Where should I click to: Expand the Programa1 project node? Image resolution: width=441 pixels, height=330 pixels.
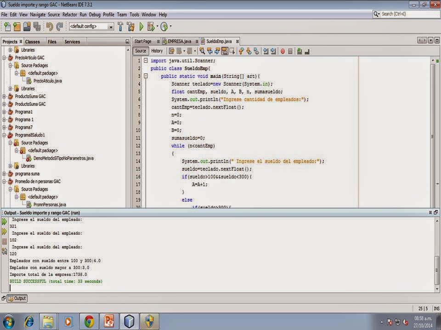pos(5,111)
